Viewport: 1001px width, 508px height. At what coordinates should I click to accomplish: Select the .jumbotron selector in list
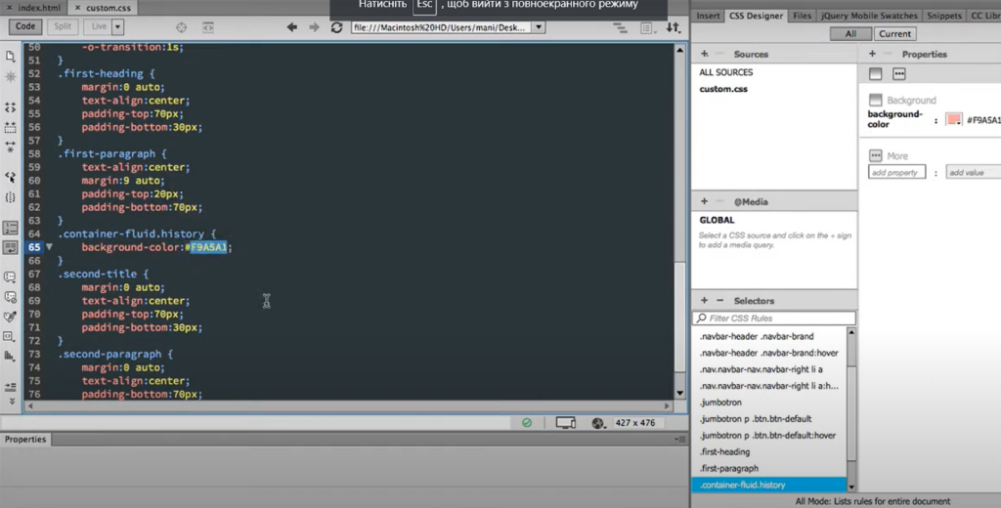coord(722,402)
